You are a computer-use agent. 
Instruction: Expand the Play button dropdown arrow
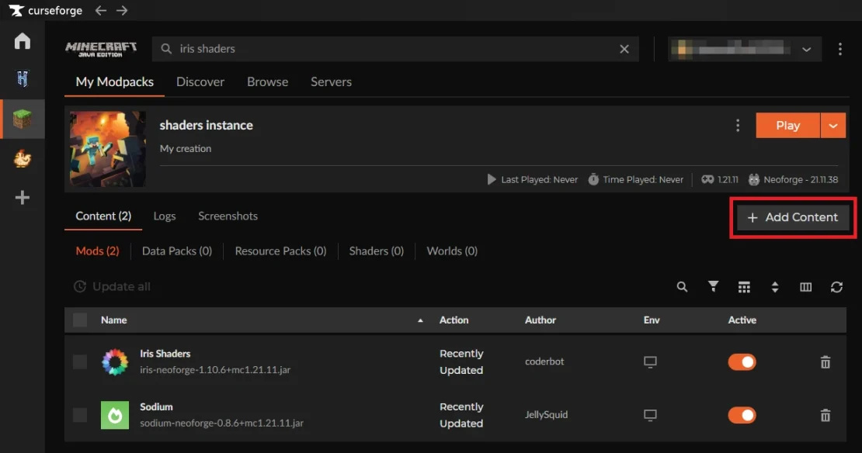tap(833, 125)
